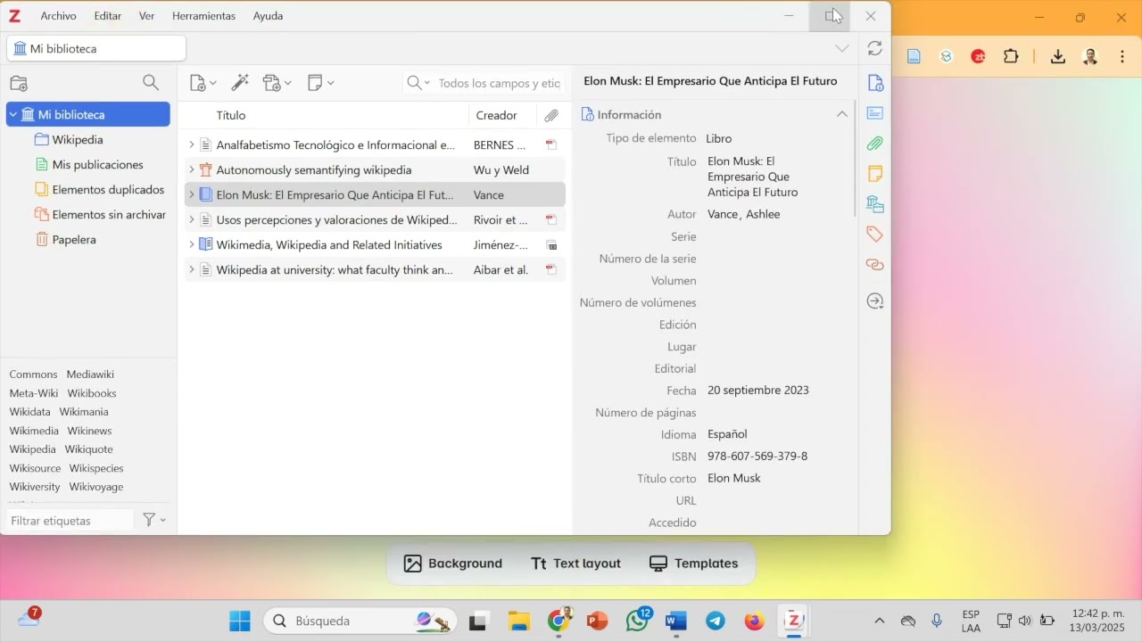Open the search mode dropdown magnifier
Viewport: 1142px width, 642px height.
pos(418,83)
